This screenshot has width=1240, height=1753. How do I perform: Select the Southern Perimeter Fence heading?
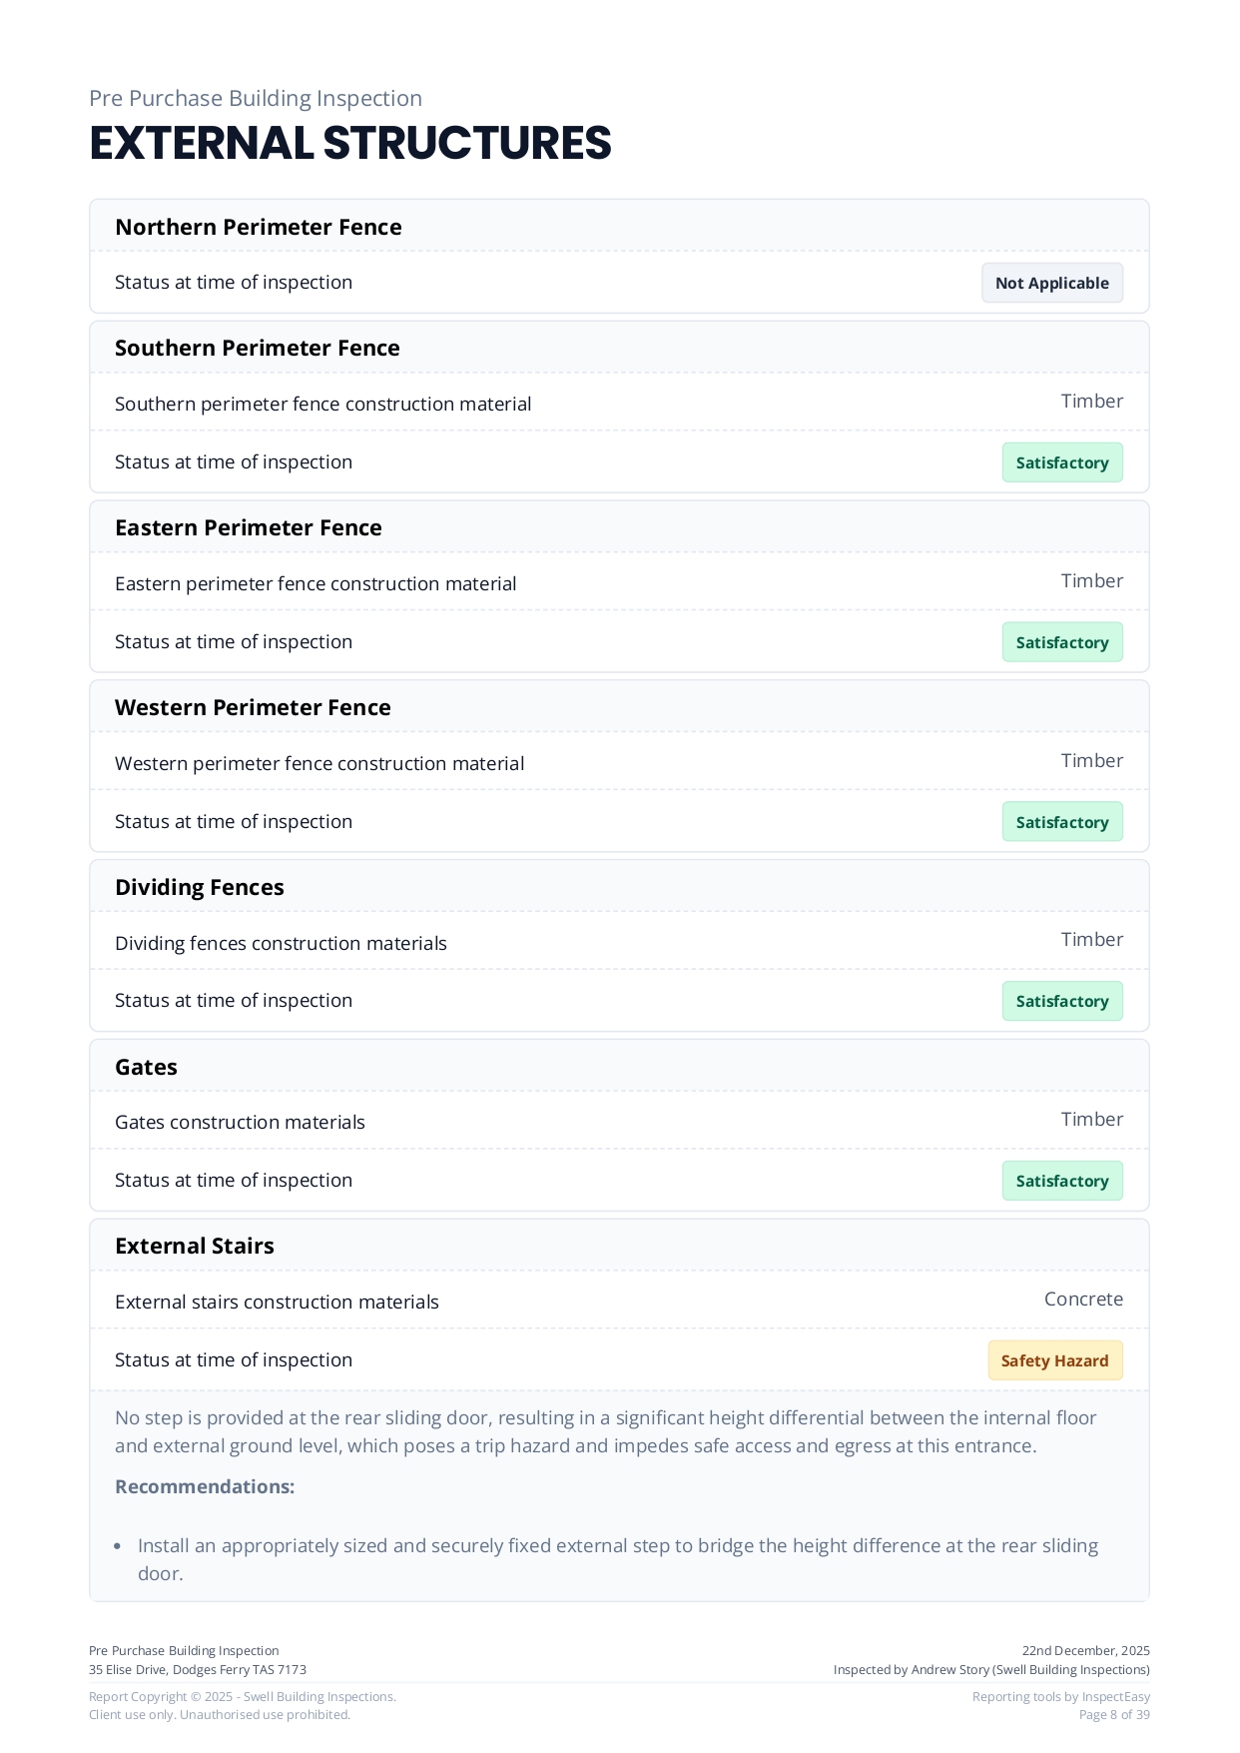tap(258, 348)
